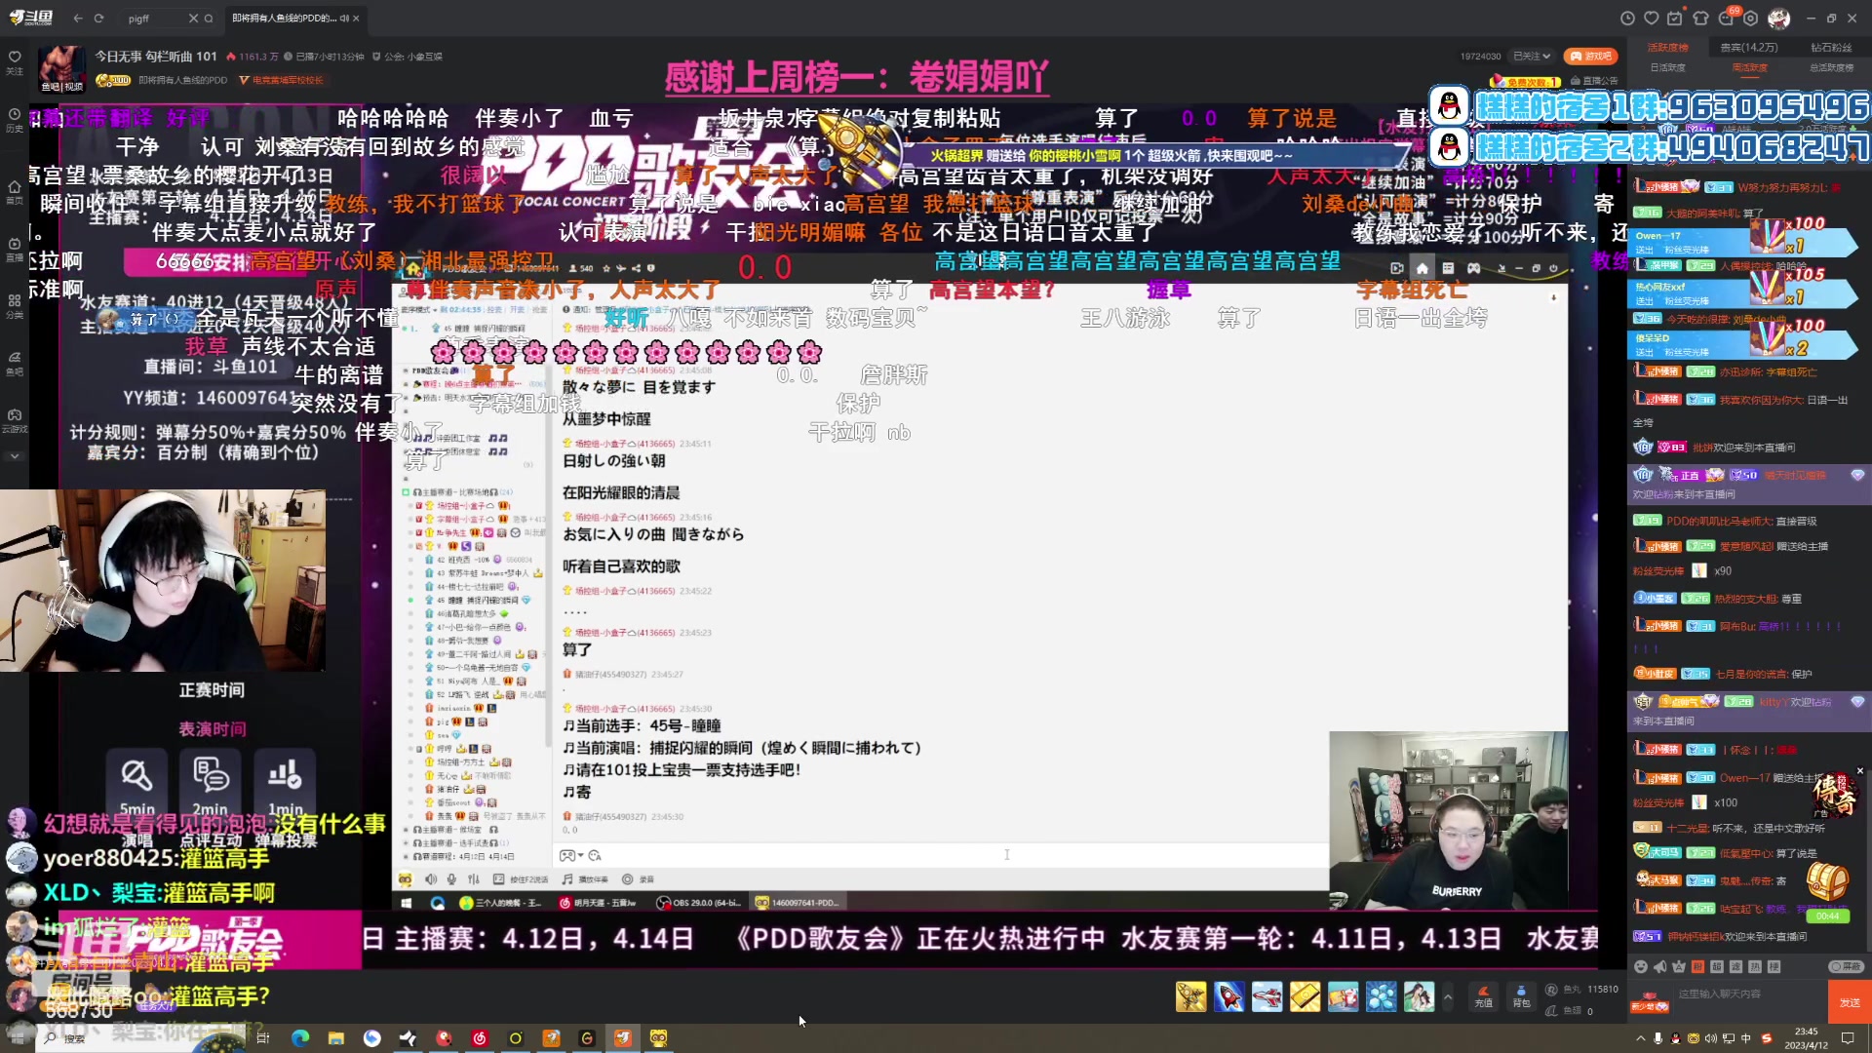The width and height of the screenshot is (1872, 1053).
Task: Click the search magnifier icon
Action: pos(209,19)
